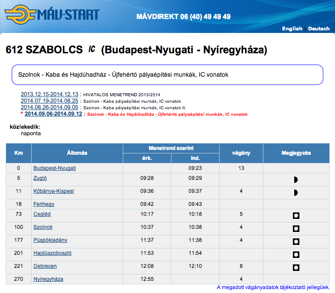This screenshot has height=293, width=335.
Task: Click the 10:38 departure time at Szolnok
Action: click(195, 227)
